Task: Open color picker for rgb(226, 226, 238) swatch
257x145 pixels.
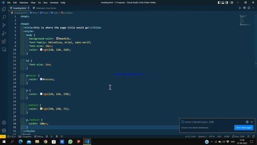Action: coord(41,94)
